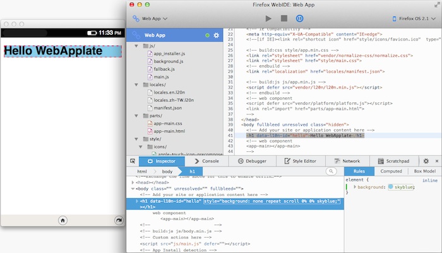Image resolution: width=442 pixels, height=253 pixels.
Task: Click the element picker icon in devtools
Action: coord(133,161)
